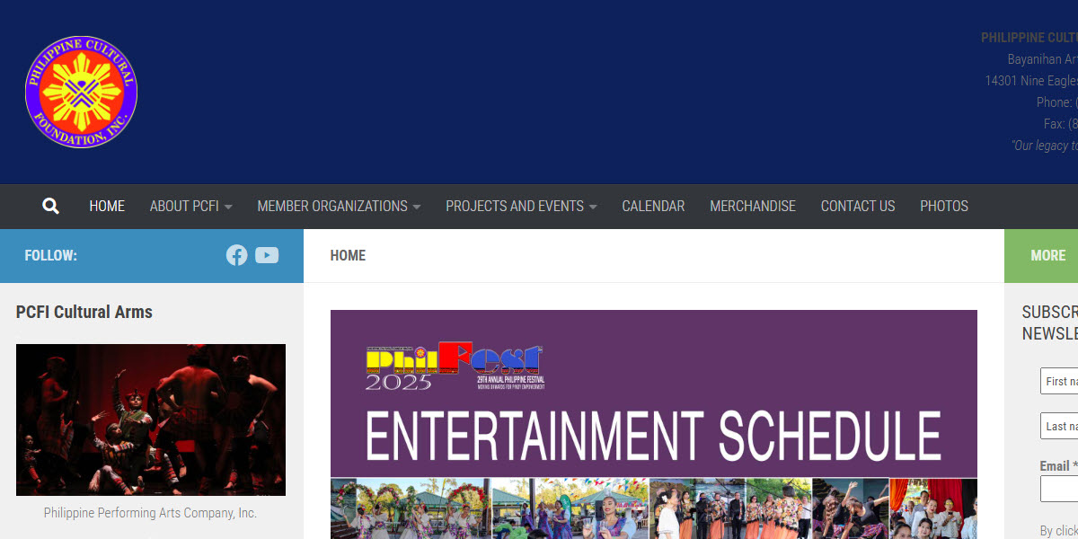Open the CONTACT US page
This screenshot has width=1078, height=539.
[x=858, y=206]
